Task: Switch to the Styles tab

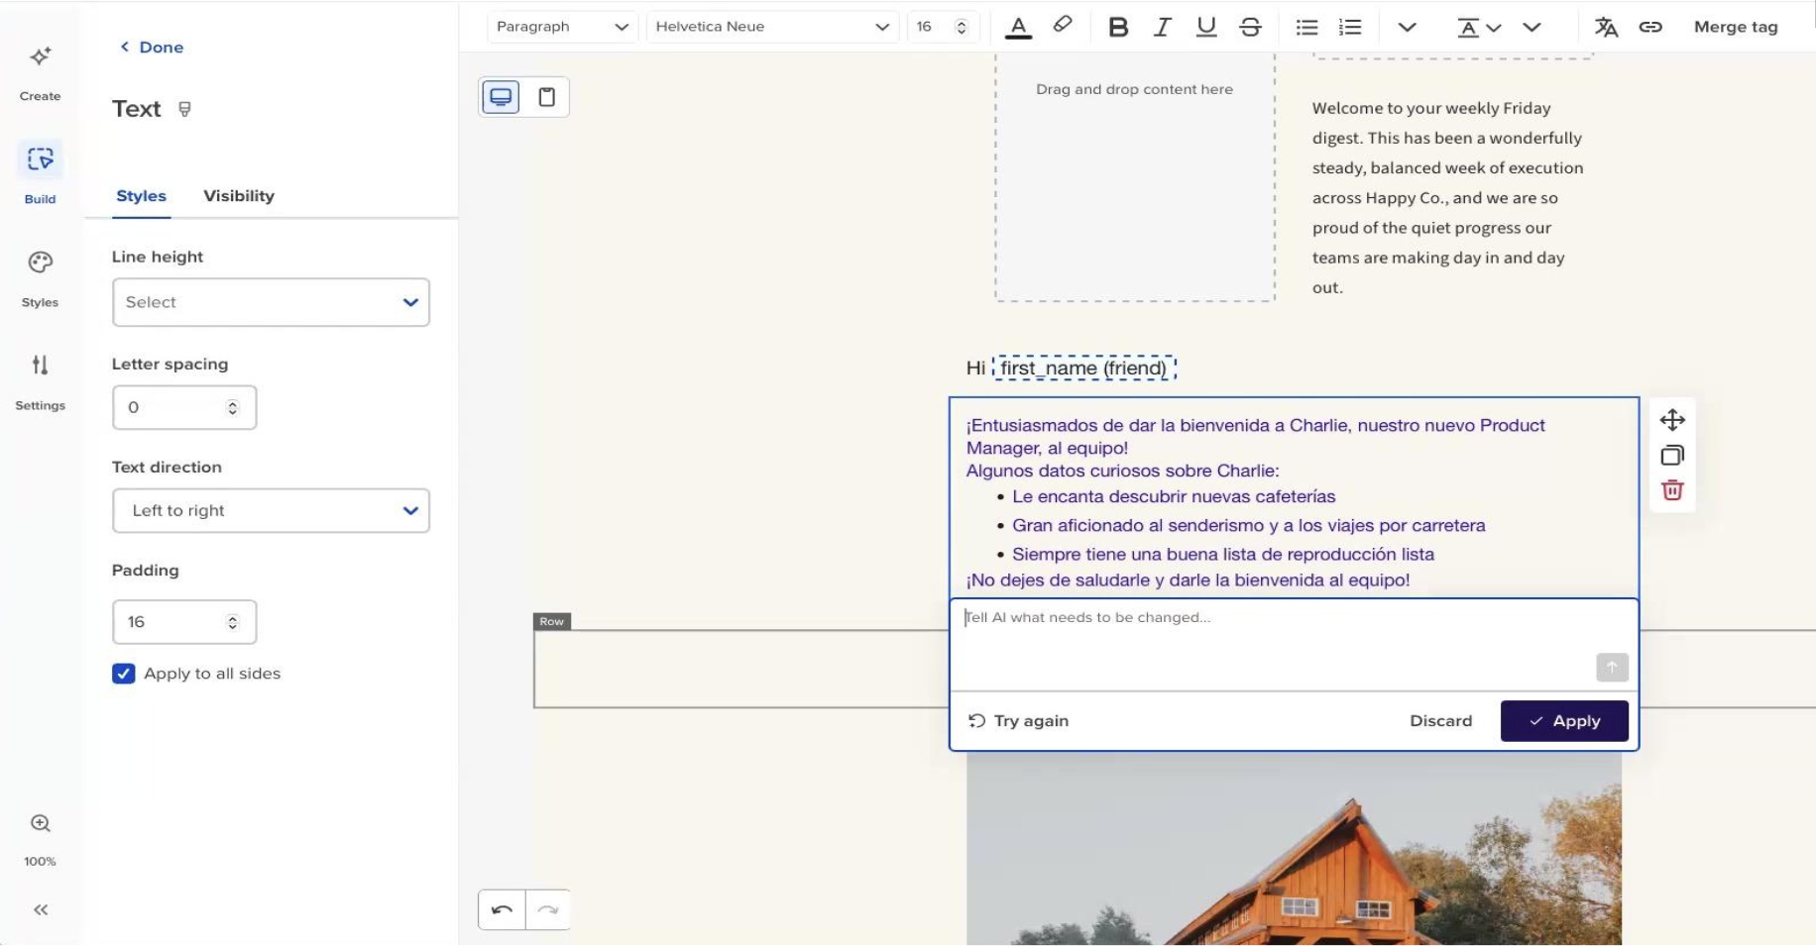Action: 141,196
